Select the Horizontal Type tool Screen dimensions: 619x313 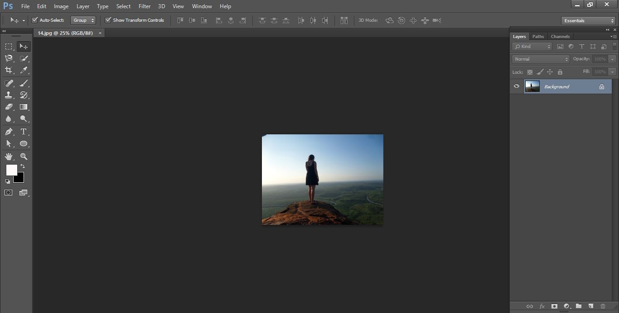point(24,132)
